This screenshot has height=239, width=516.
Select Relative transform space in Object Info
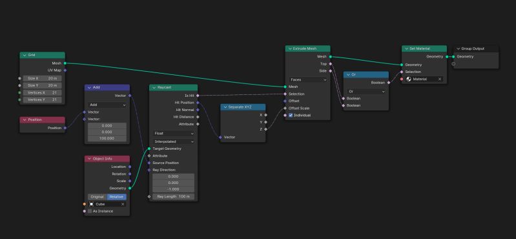pyautogui.click(x=116, y=197)
